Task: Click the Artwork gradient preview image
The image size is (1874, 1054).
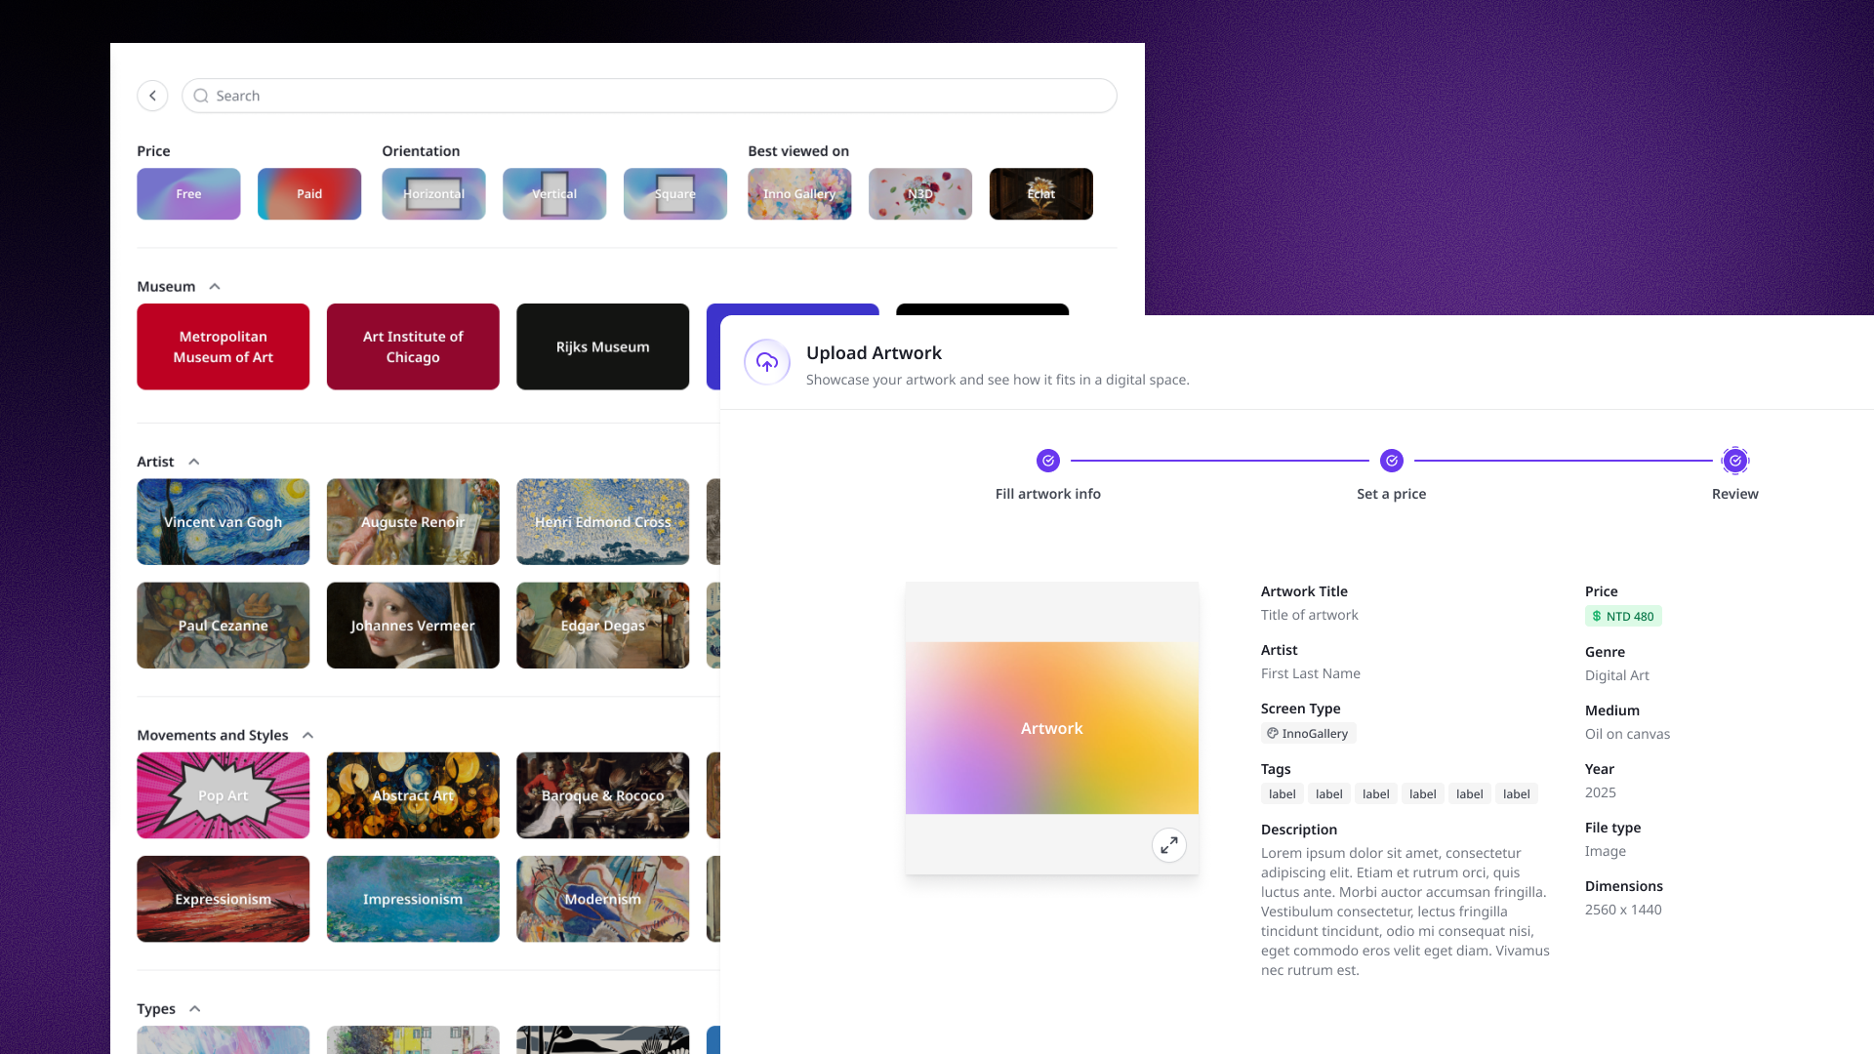Action: [x=1052, y=728]
